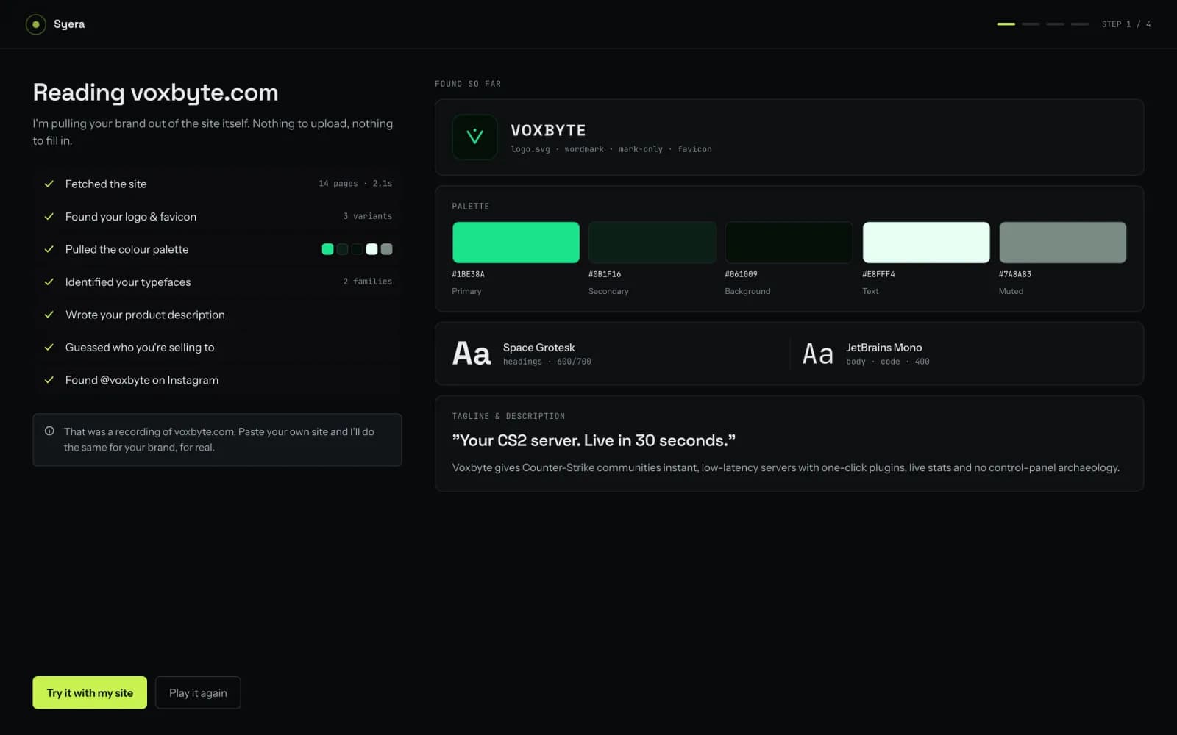
Task: Click the checkmark beside Guessed who you're selling to
Action: pos(49,348)
